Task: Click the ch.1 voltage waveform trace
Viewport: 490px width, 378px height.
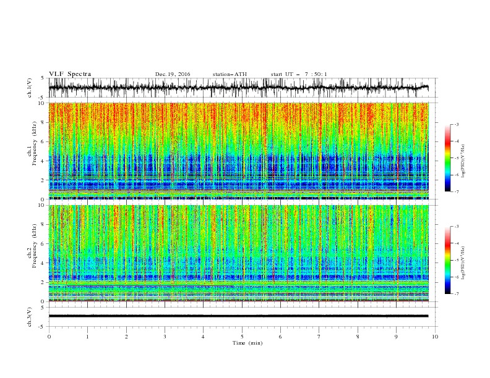Action: (x=239, y=88)
